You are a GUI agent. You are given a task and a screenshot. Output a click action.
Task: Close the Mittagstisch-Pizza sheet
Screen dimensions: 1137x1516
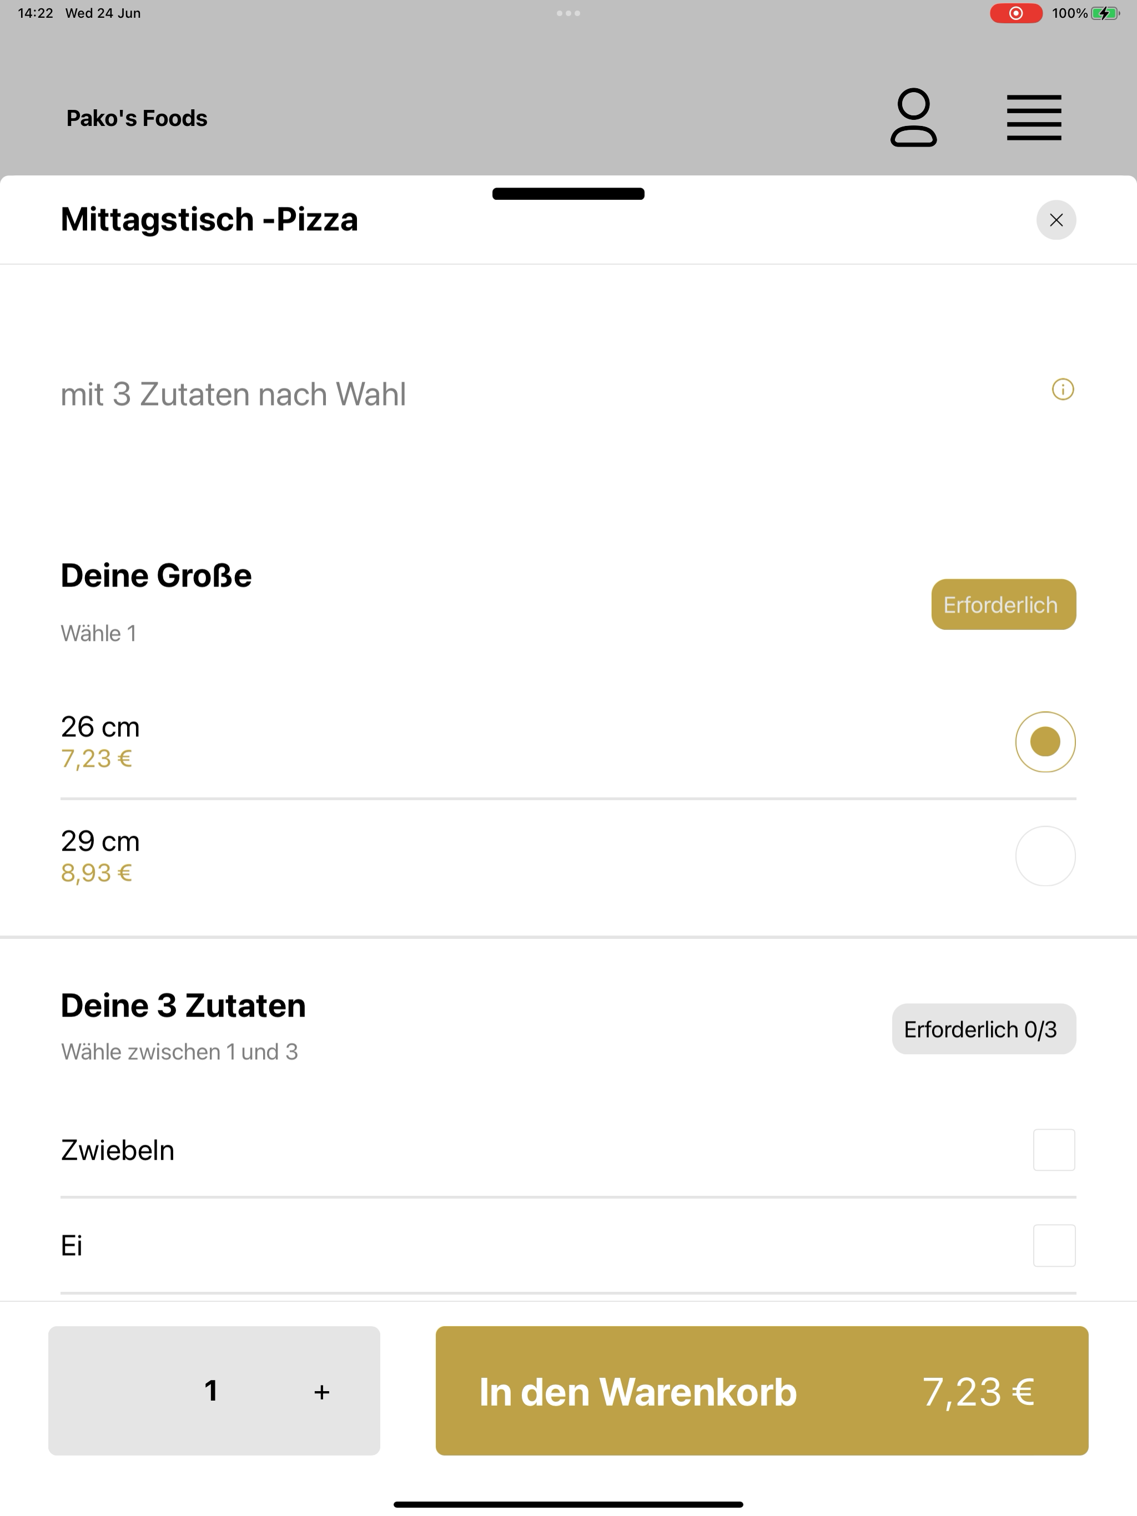(x=1056, y=220)
